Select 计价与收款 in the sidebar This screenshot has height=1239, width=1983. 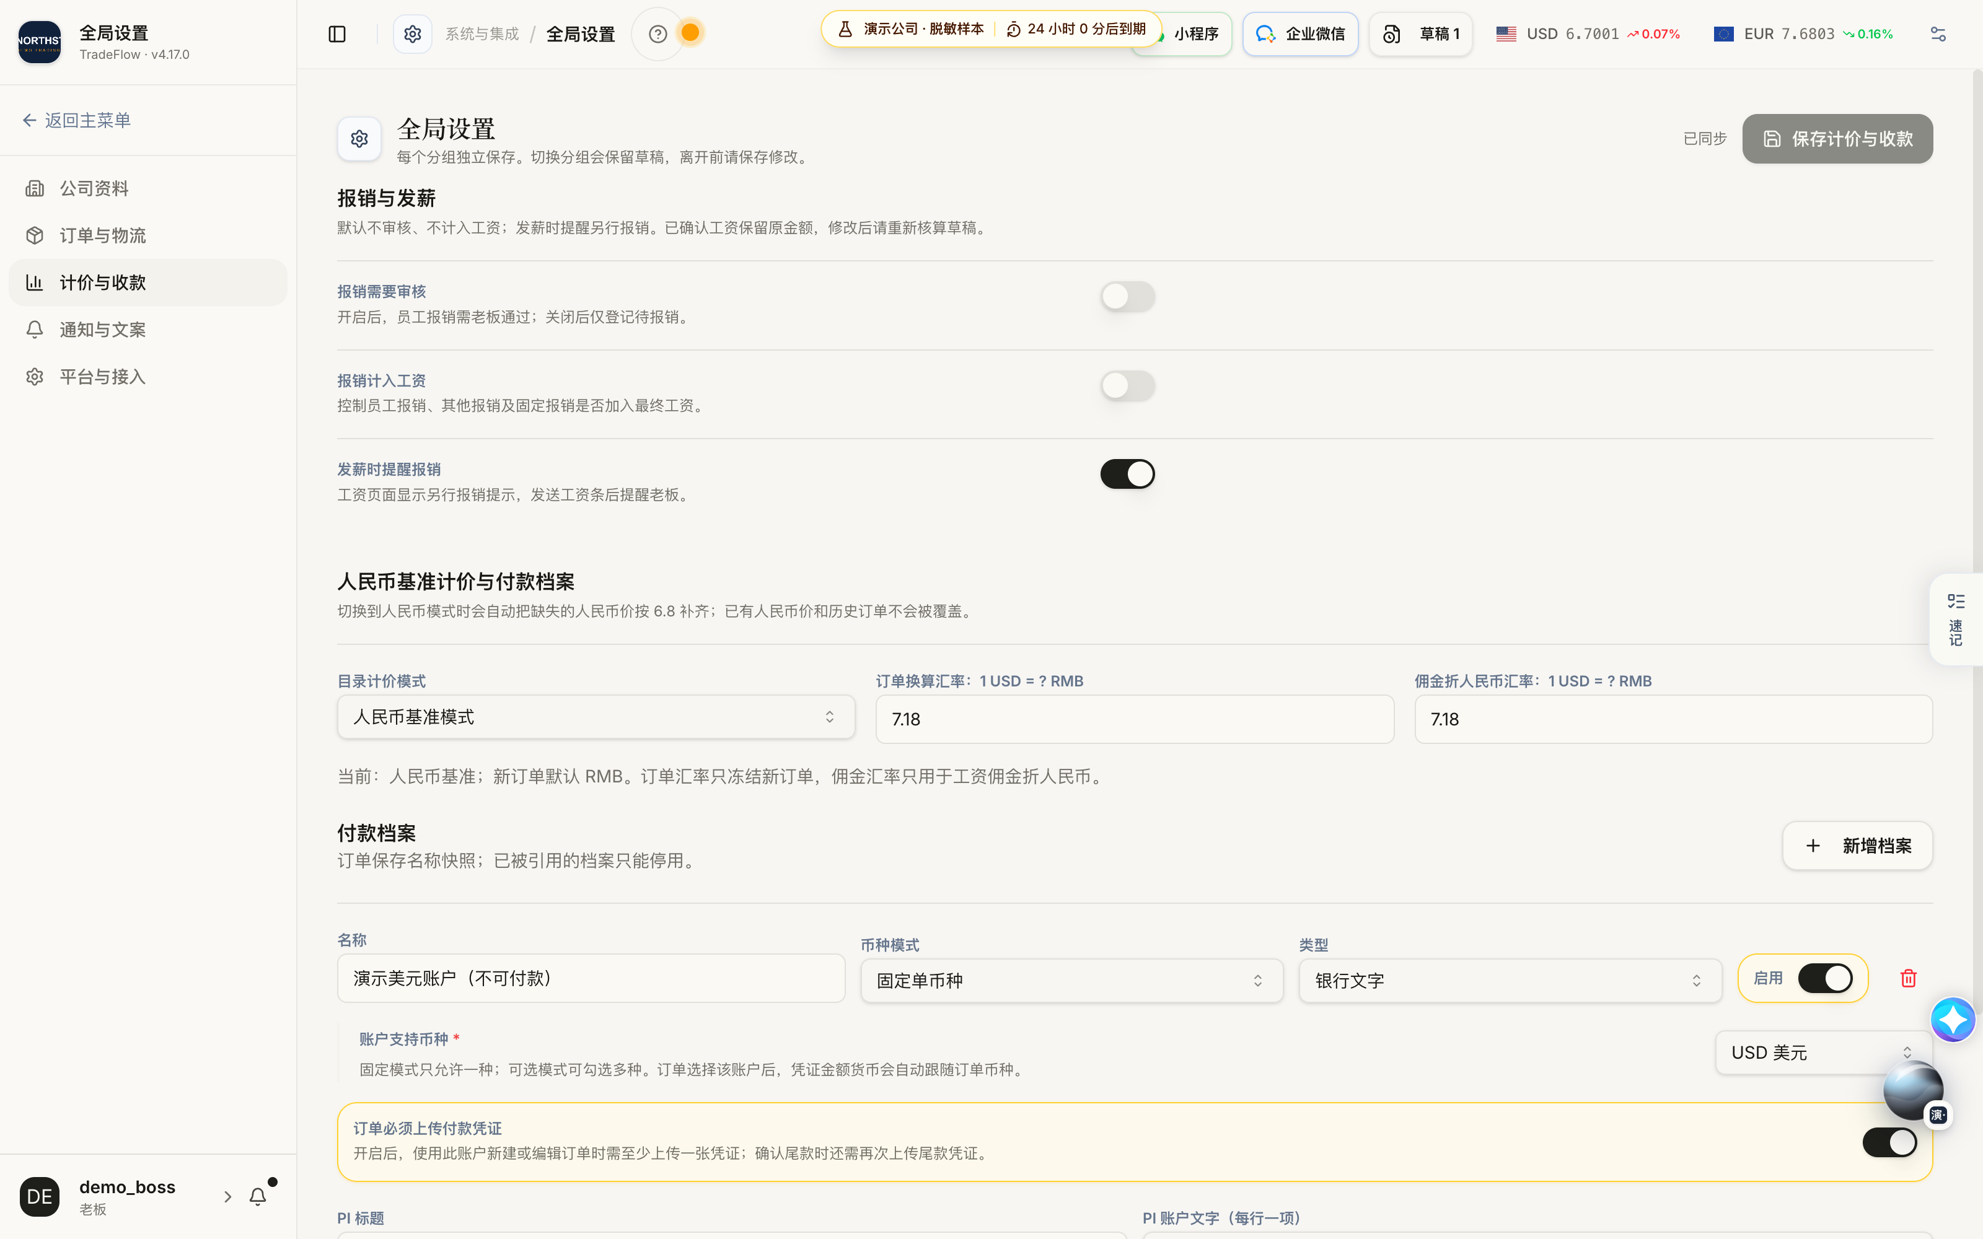coord(148,282)
